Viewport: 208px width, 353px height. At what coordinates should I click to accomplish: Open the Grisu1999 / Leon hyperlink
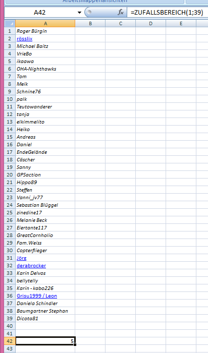(37, 296)
